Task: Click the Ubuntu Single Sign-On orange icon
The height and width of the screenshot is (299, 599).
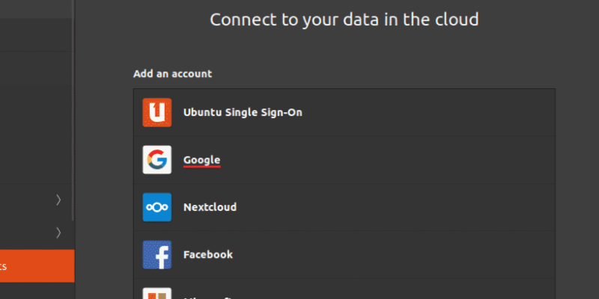Action: coord(157,112)
